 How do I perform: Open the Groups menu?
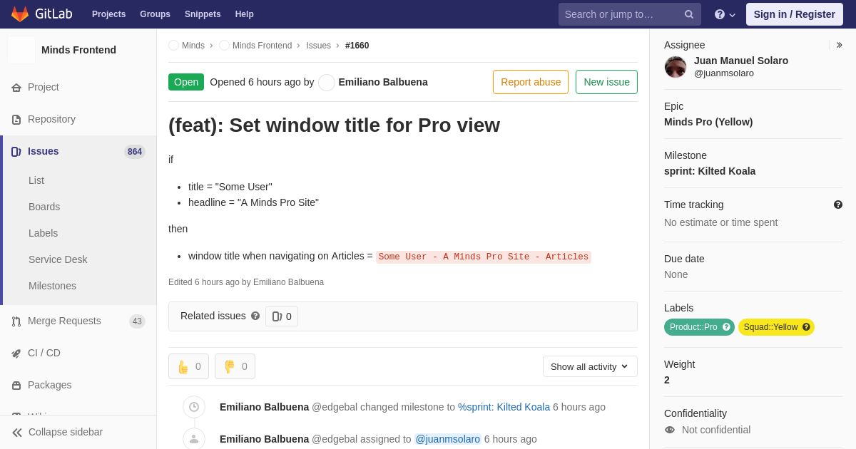155,14
